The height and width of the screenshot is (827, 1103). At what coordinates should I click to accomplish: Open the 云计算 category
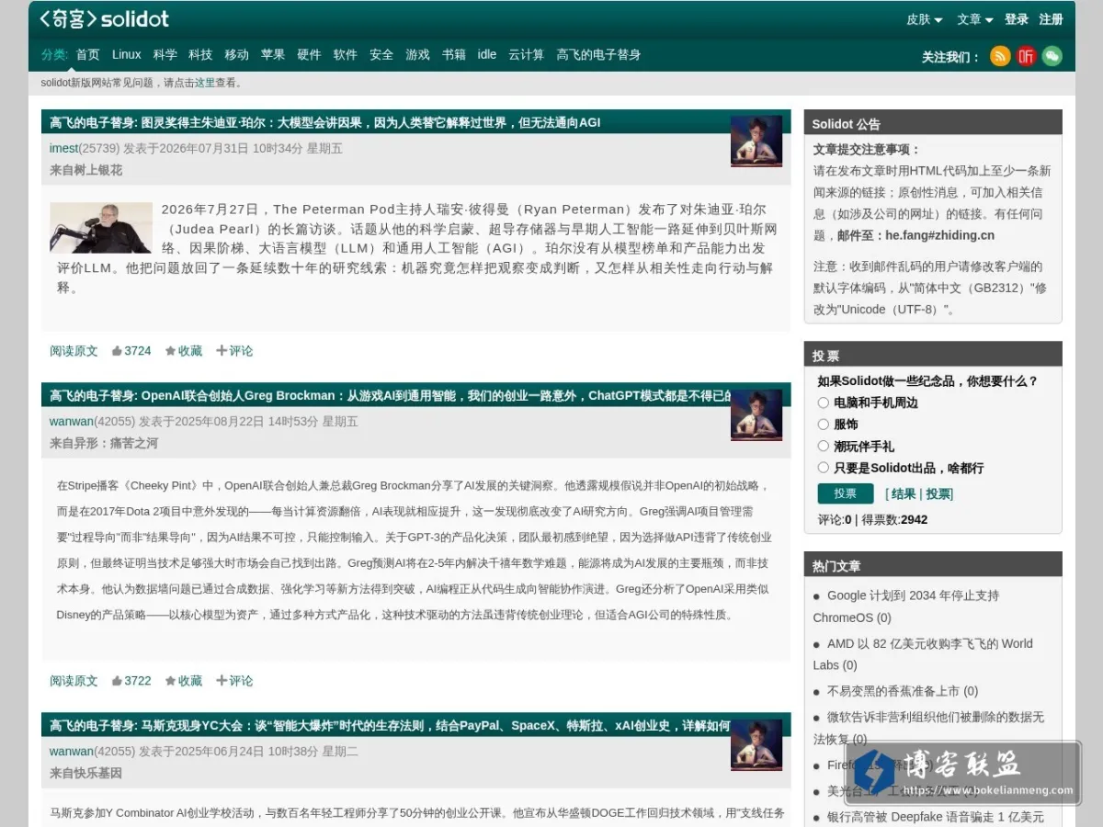(x=527, y=54)
